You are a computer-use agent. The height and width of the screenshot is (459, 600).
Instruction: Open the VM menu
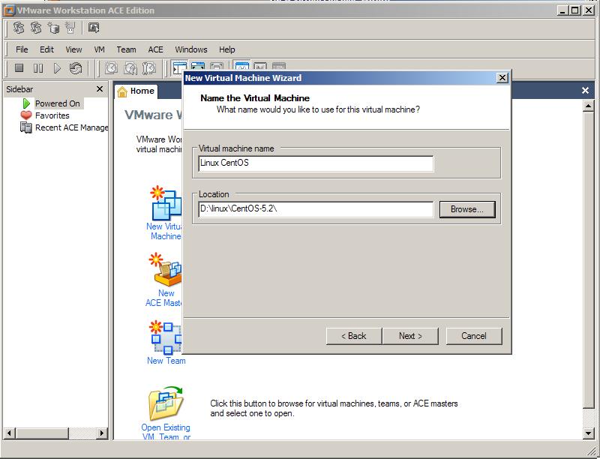tap(99, 49)
